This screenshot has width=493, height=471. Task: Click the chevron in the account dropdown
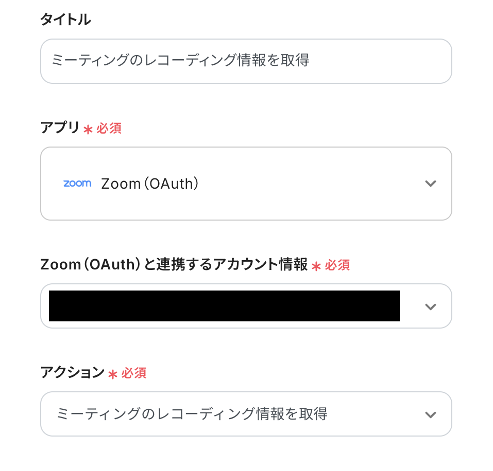430,306
